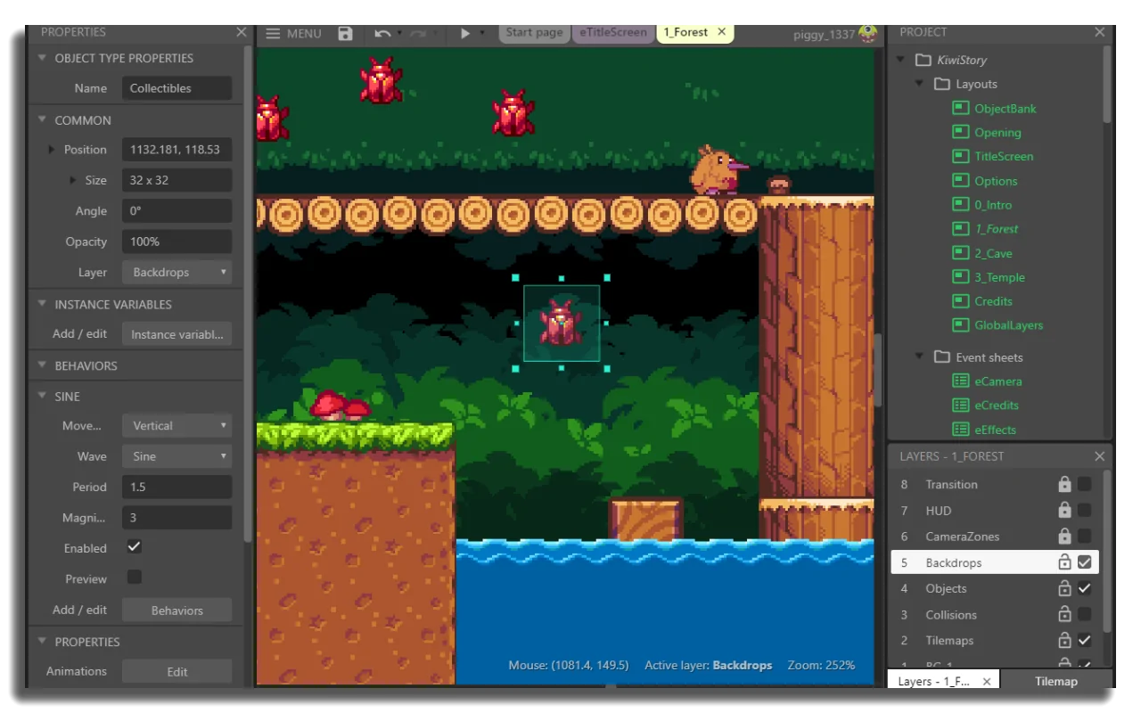Show the Transition layer via its checkbox
The width and height of the screenshot is (1141, 713).
1084,484
